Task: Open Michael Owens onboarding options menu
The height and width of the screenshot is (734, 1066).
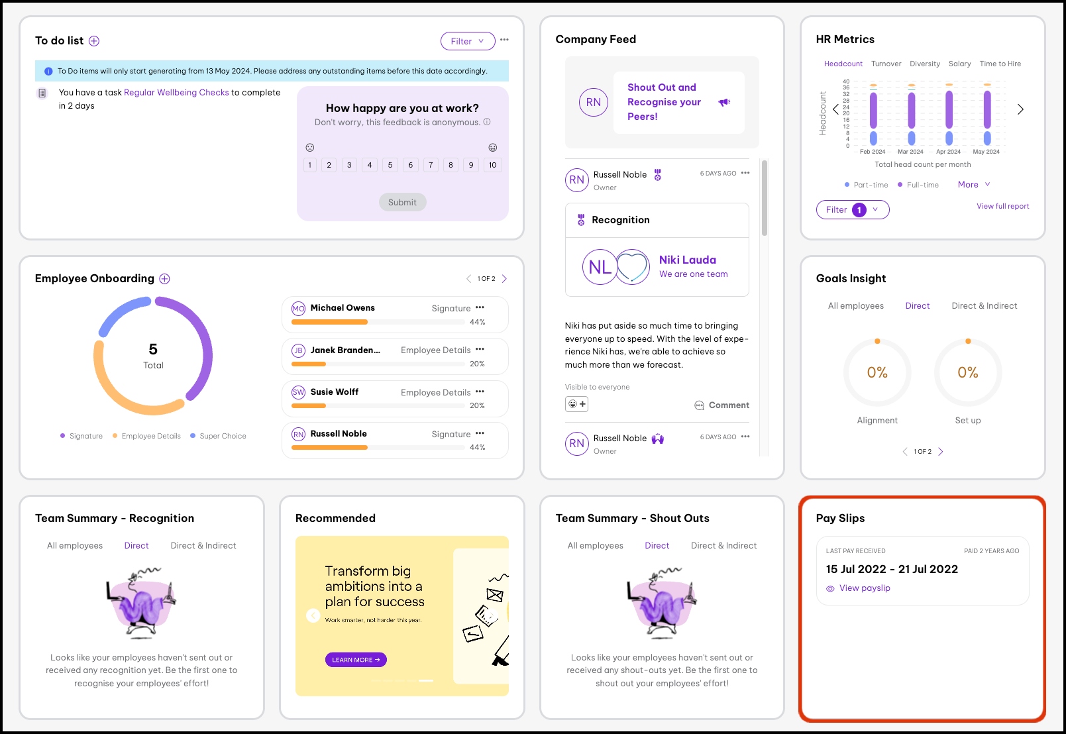Action: click(x=480, y=307)
